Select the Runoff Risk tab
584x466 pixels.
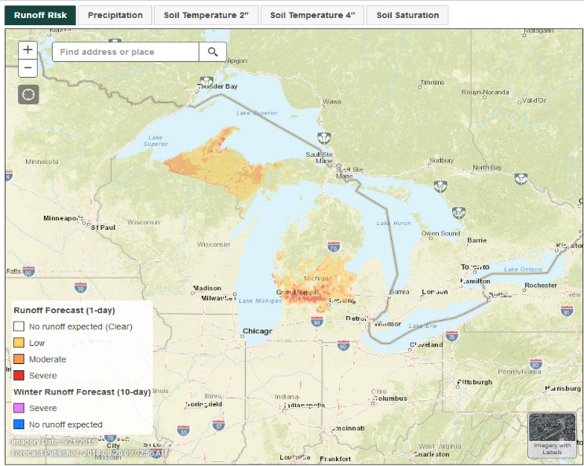40,16
